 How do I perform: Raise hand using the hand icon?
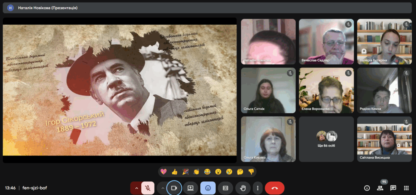243,188
